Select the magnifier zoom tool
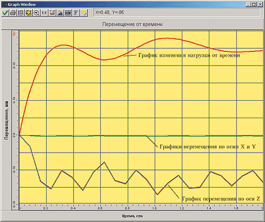This screenshot has height=222, width=265. (x=37, y=13)
